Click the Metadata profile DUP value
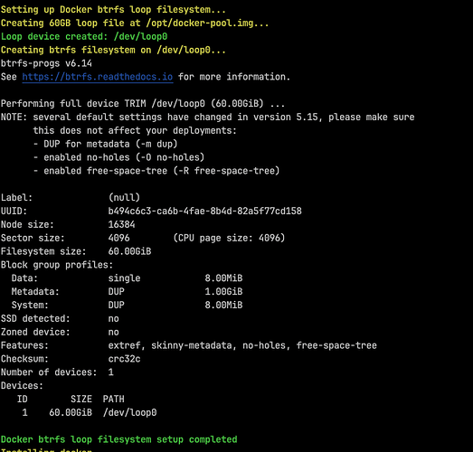 [116, 292]
